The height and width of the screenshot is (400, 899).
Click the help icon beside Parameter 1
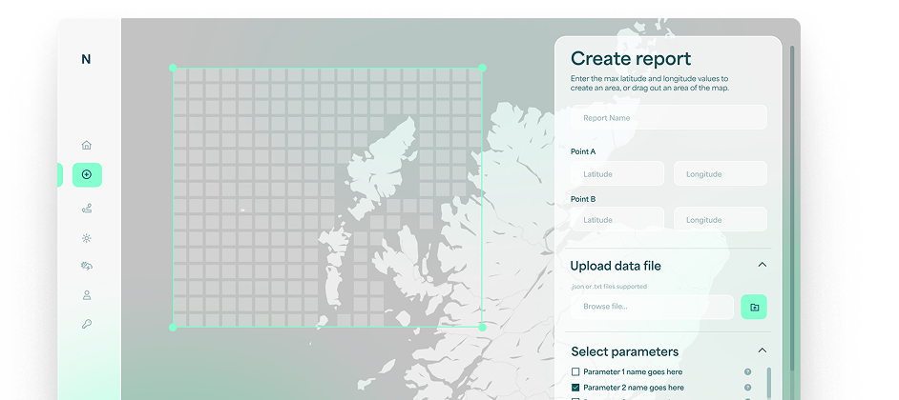pyautogui.click(x=747, y=372)
